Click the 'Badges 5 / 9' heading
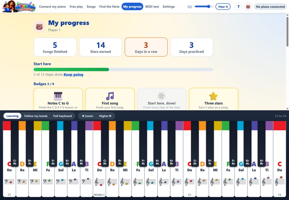The height and width of the screenshot is (200, 289). pyautogui.click(x=44, y=84)
